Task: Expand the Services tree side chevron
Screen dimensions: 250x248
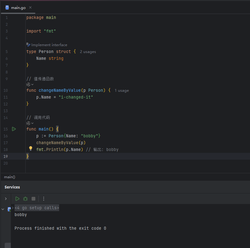Action: click(x=6, y=199)
